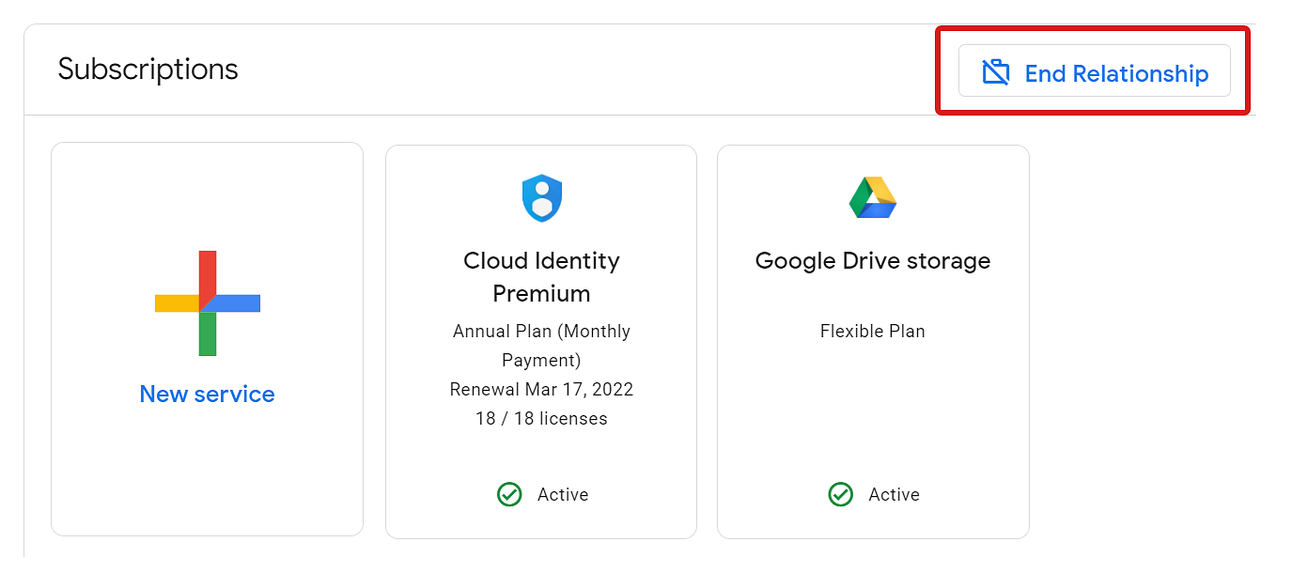Click the End Relationship button
Viewport: 1292px width, 573px height.
(1094, 71)
